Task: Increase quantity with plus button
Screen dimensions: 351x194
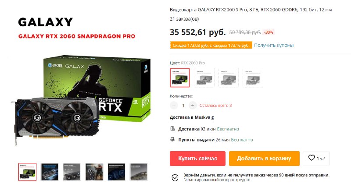Action: (193, 105)
